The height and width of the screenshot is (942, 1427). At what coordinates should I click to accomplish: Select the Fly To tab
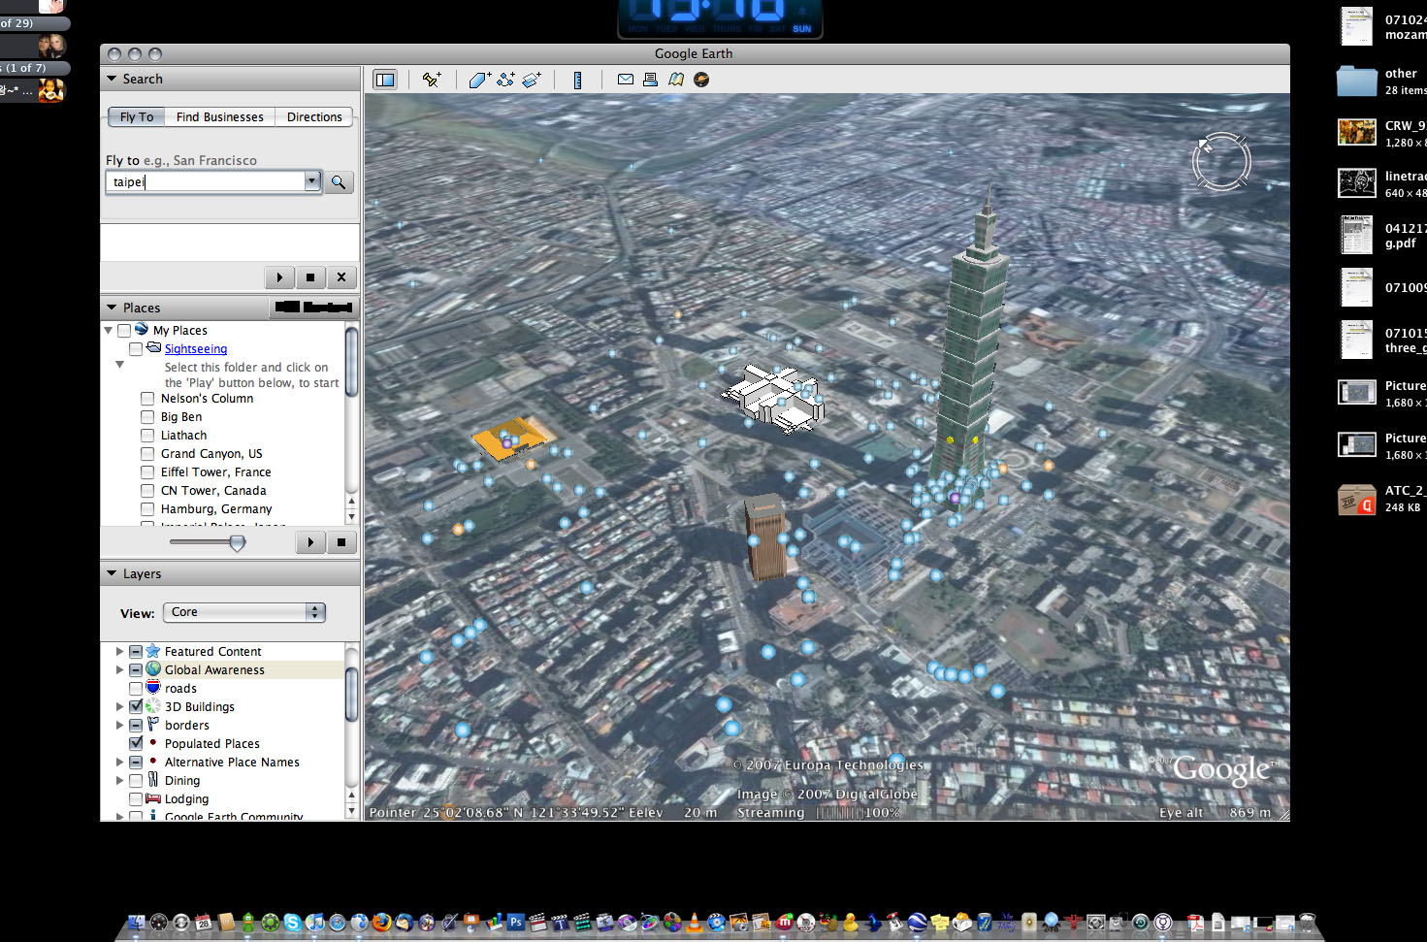[x=137, y=116]
